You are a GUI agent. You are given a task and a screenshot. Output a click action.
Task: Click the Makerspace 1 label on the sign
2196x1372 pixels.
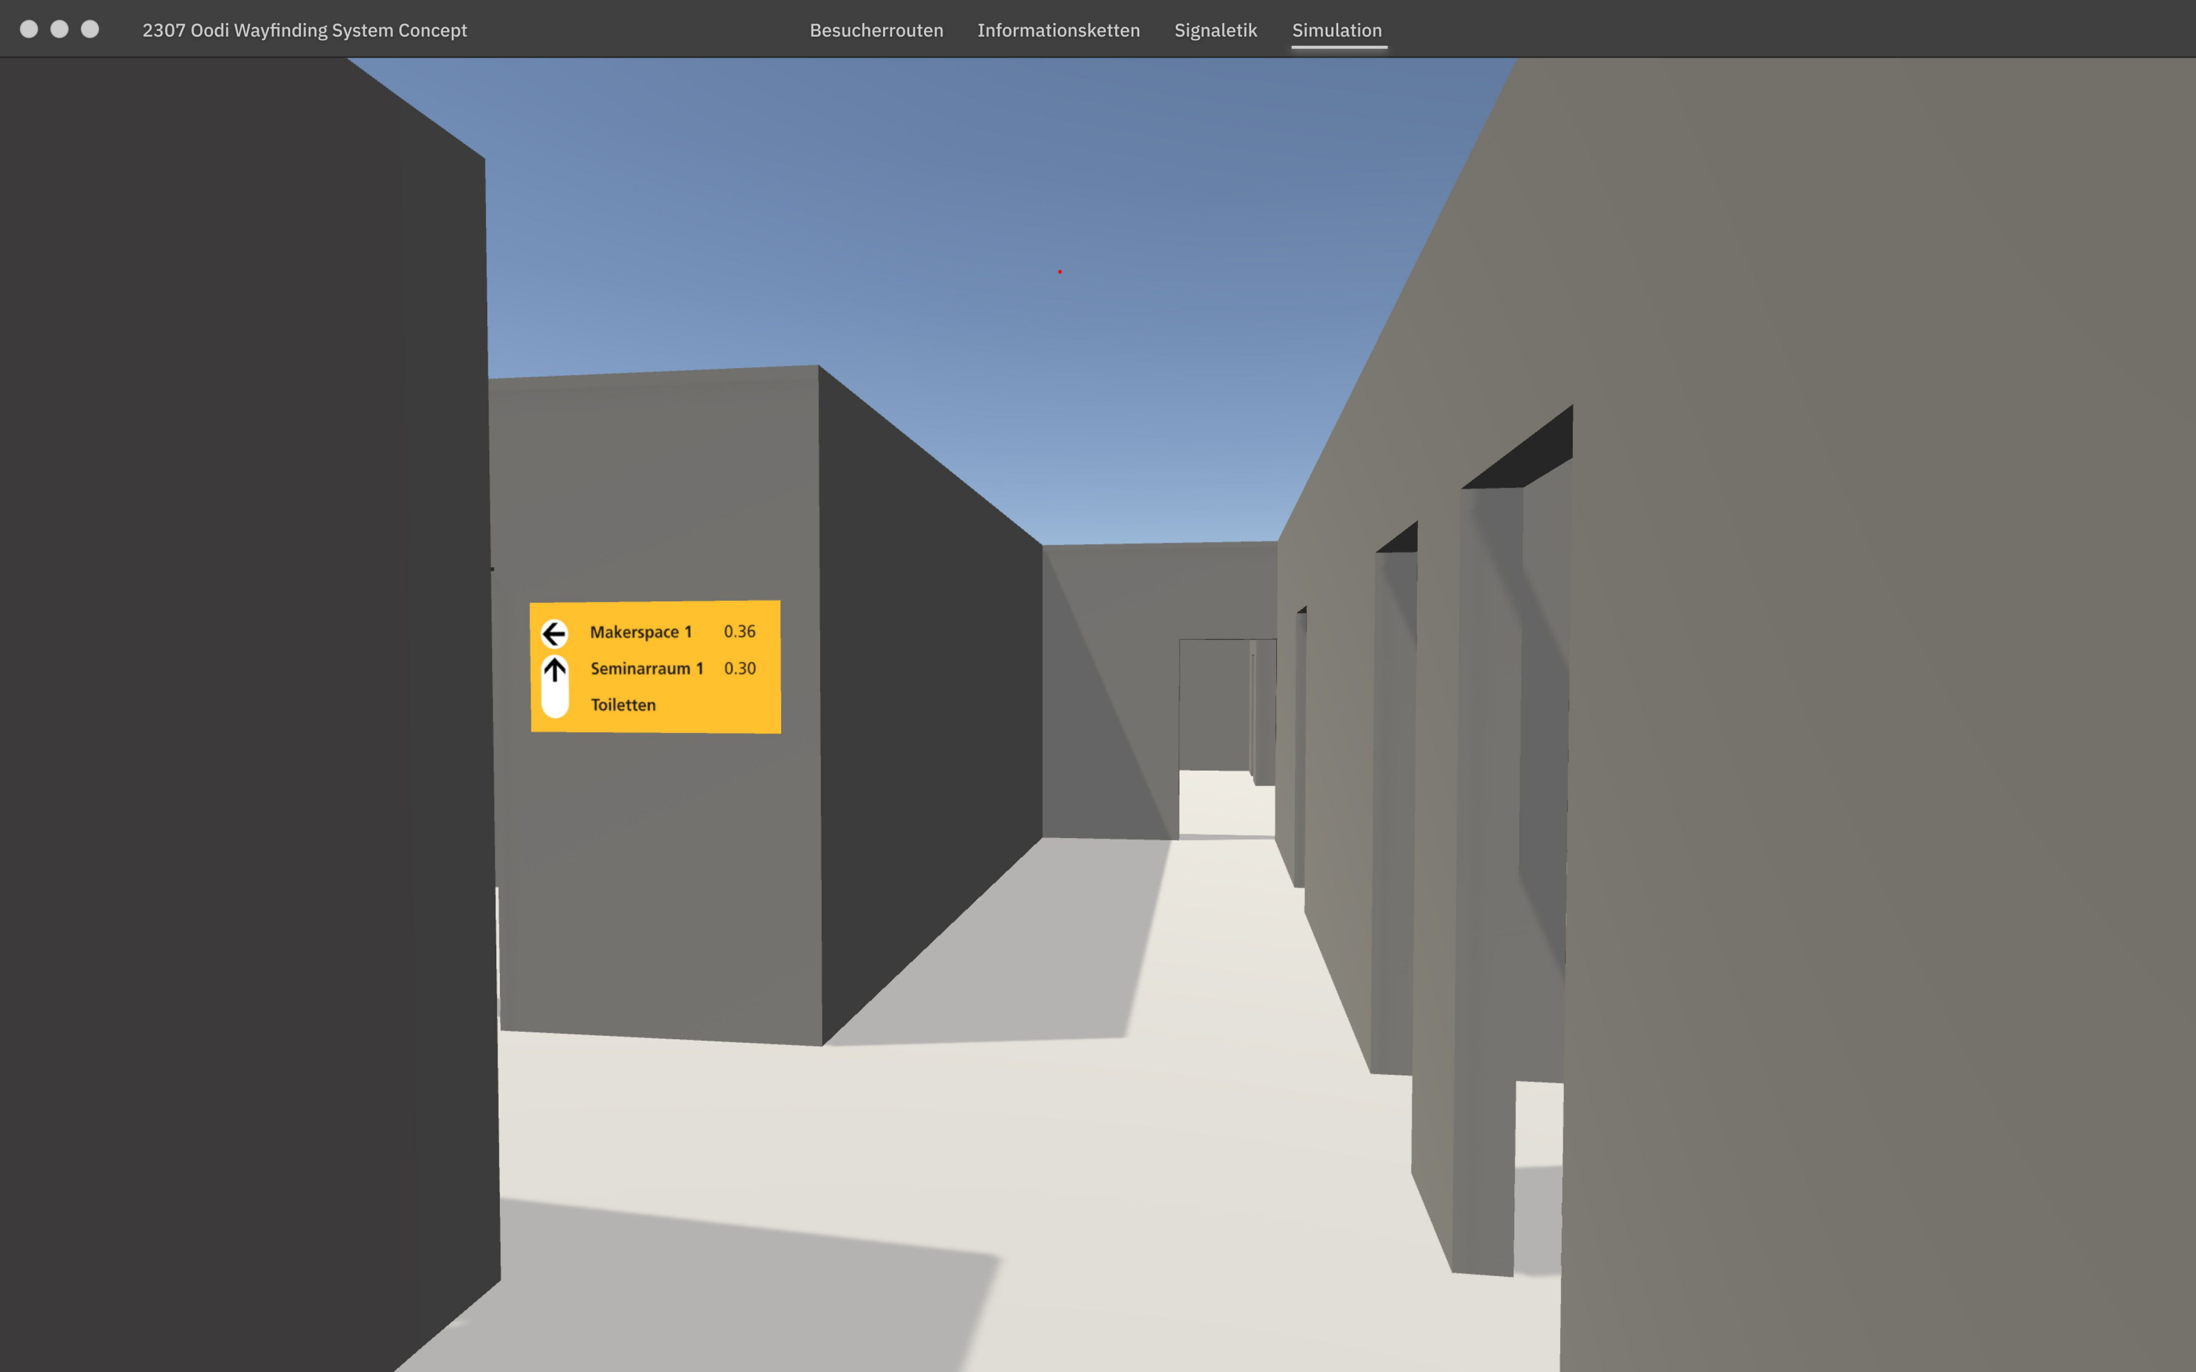pyautogui.click(x=642, y=632)
